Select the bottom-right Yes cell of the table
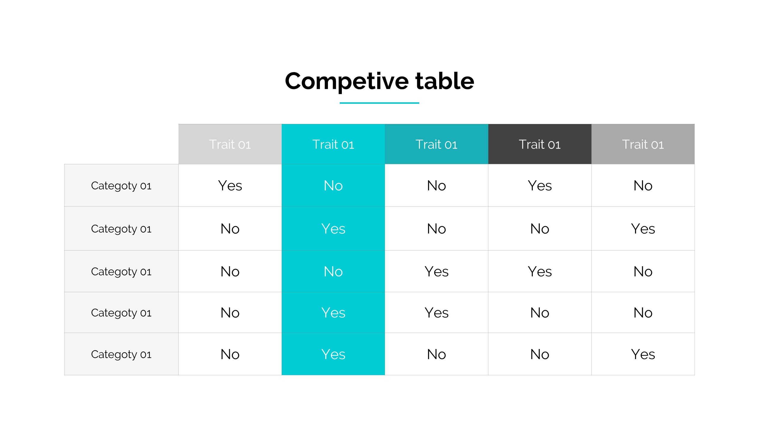759x427 pixels. point(643,354)
